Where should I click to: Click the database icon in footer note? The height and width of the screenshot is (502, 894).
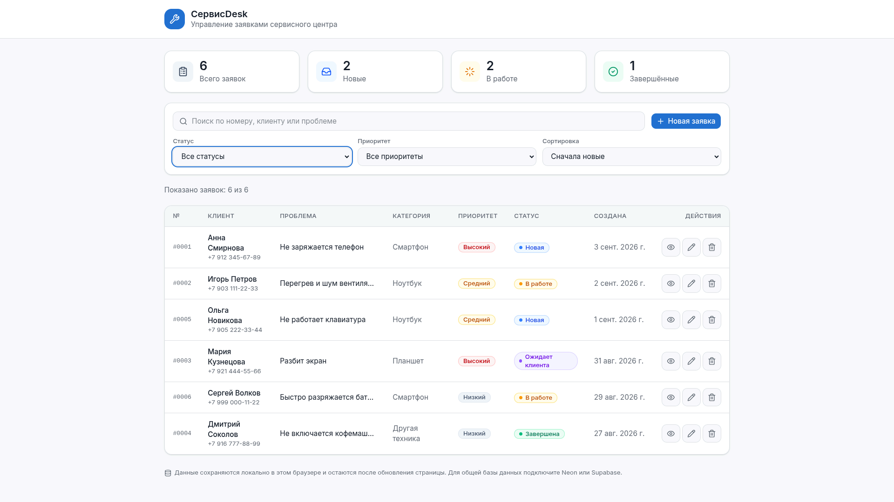[168, 473]
